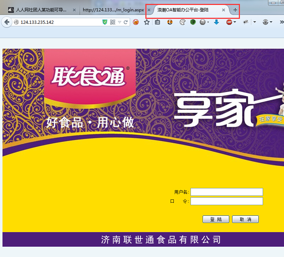The width and height of the screenshot is (284, 257).
Task: Reload the current page
Action: click(x=125, y=22)
